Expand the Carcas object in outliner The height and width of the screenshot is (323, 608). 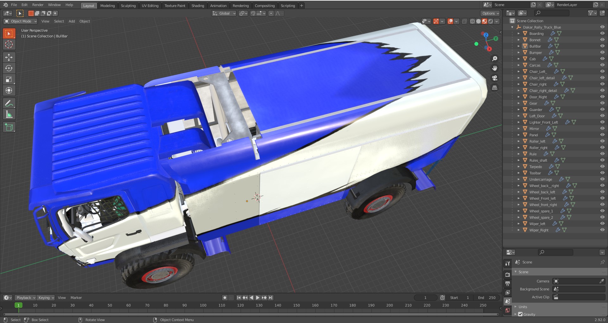tap(519, 65)
